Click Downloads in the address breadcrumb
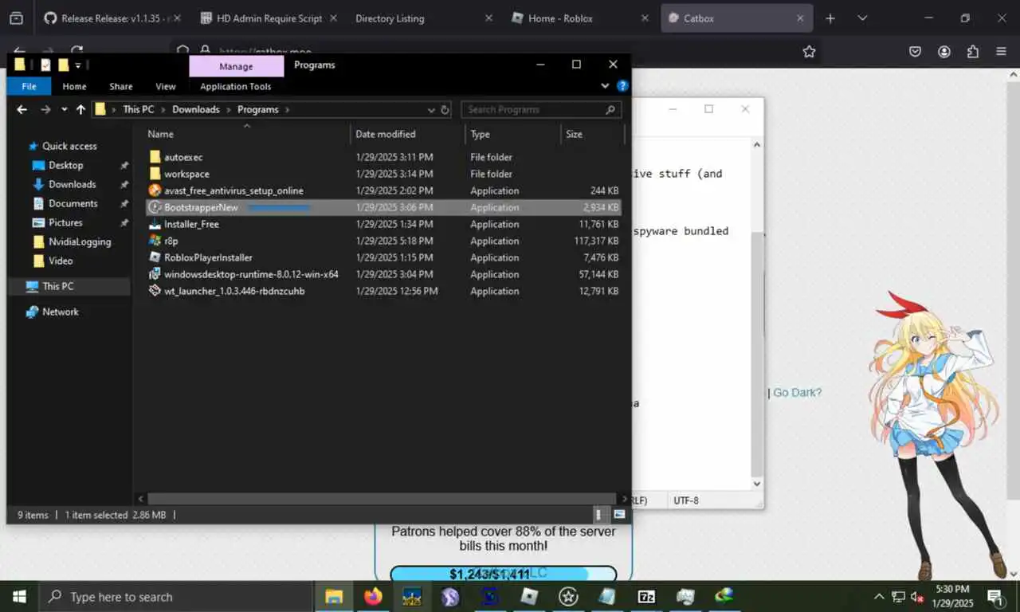 click(196, 110)
